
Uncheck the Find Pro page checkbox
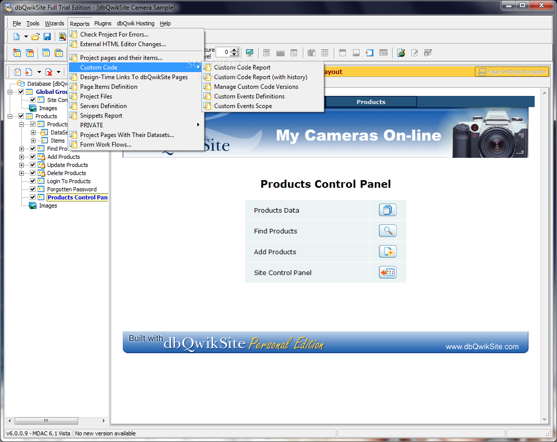point(32,149)
